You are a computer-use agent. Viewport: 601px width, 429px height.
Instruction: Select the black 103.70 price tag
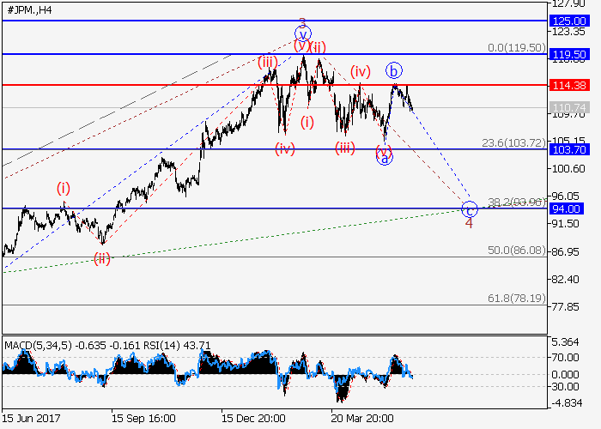click(x=568, y=148)
